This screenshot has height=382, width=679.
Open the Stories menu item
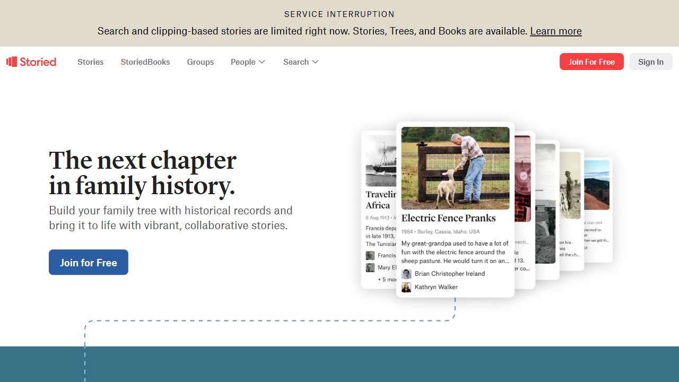click(x=91, y=62)
